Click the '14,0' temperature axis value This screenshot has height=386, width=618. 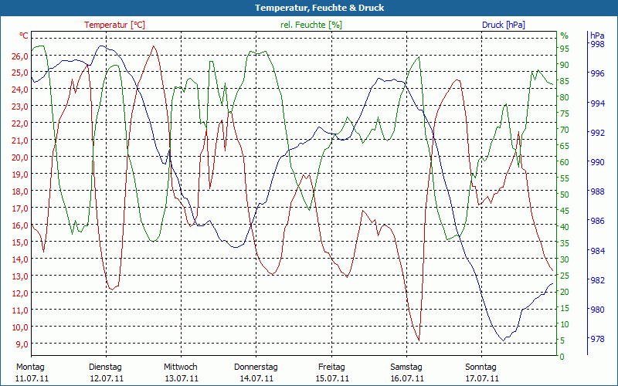20,259
